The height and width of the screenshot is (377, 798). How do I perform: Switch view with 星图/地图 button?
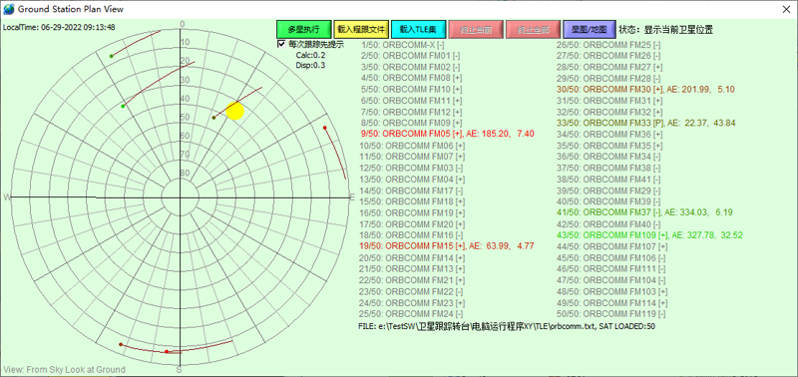pos(590,30)
